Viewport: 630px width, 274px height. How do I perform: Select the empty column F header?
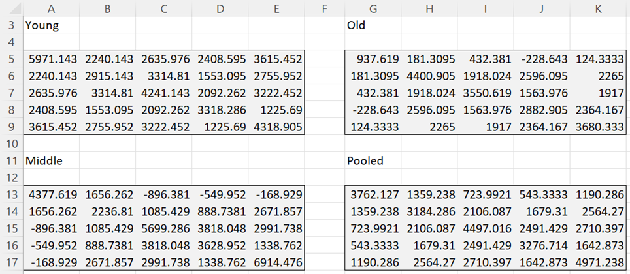coord(325,7)
